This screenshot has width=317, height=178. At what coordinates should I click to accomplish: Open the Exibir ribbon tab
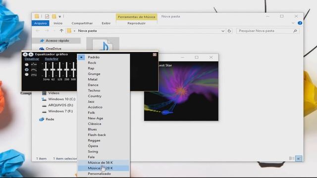106,23
